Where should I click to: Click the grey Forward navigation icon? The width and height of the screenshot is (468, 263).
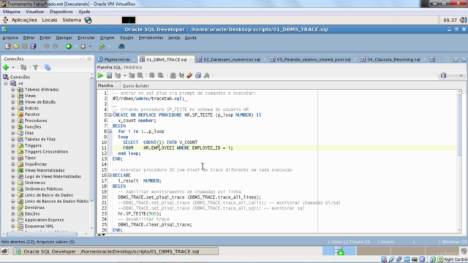click(83, 46)
